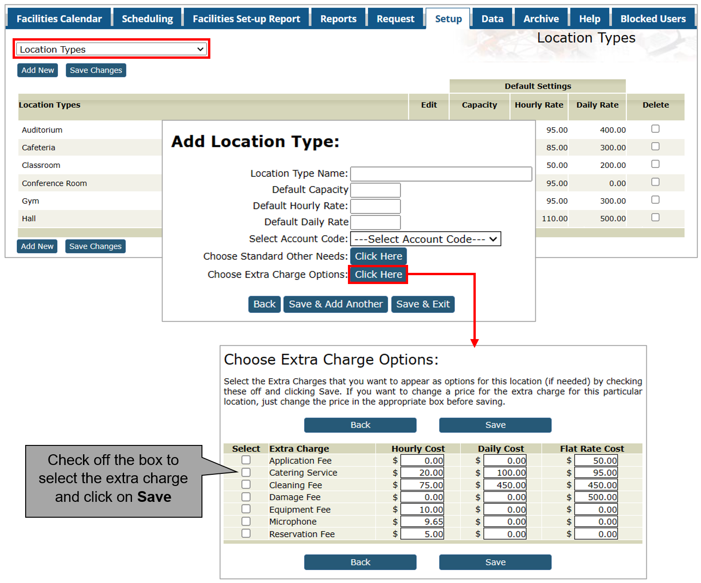Open the Select Account Code dropdown
701x583 pixels.
(x=426, y=239)
